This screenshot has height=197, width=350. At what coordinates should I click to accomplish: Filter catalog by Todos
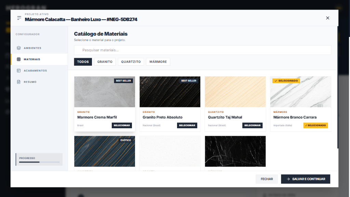tap(83, 62)
